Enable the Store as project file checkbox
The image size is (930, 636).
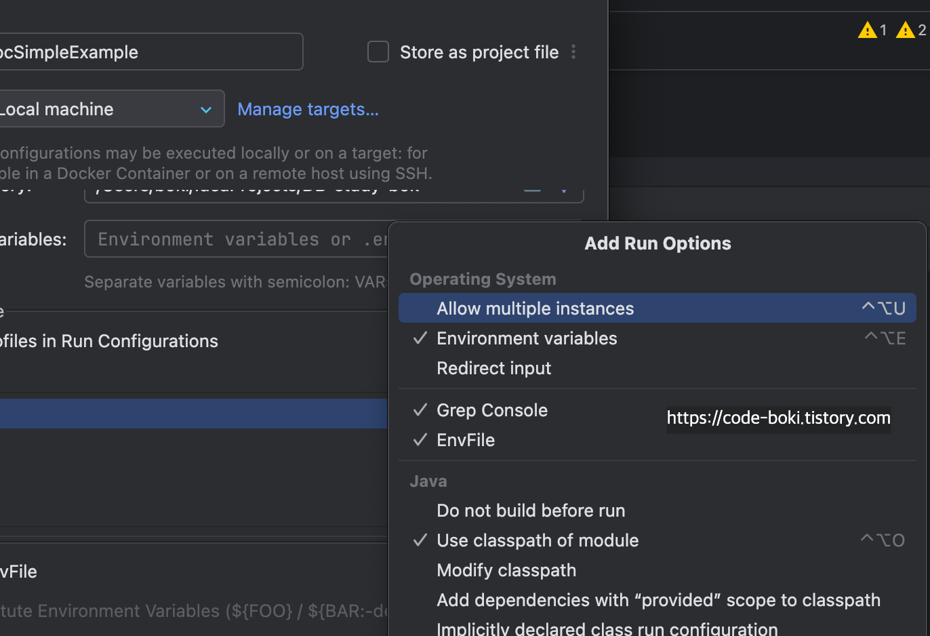(378, 52)
